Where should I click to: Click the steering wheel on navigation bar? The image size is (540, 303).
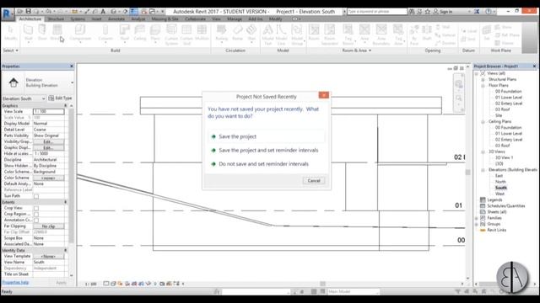tap(458, 84)
